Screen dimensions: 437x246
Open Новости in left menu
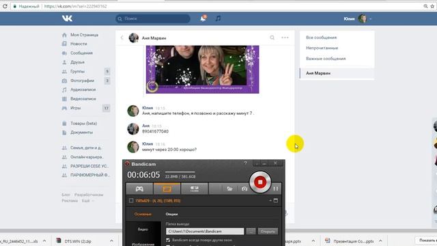click(79, 44)
